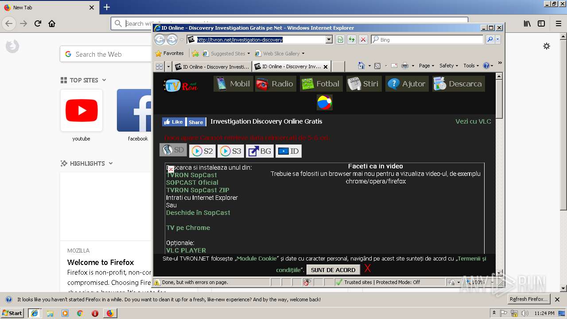Click the Add to Favorites Bar icon

pos(195,53)
